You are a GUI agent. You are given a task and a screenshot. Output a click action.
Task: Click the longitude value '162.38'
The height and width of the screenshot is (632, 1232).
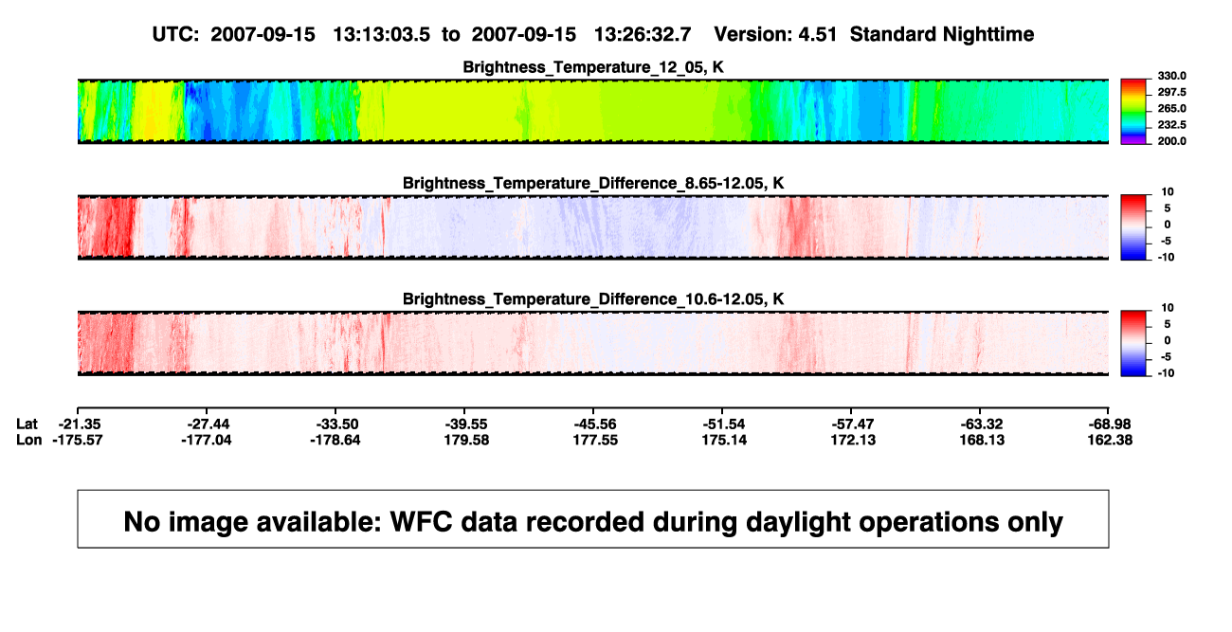(x=1113, y=440)
